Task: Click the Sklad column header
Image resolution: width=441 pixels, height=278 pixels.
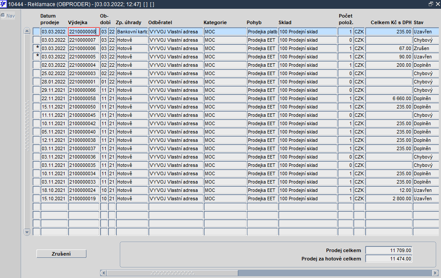Action: point(285,22)
